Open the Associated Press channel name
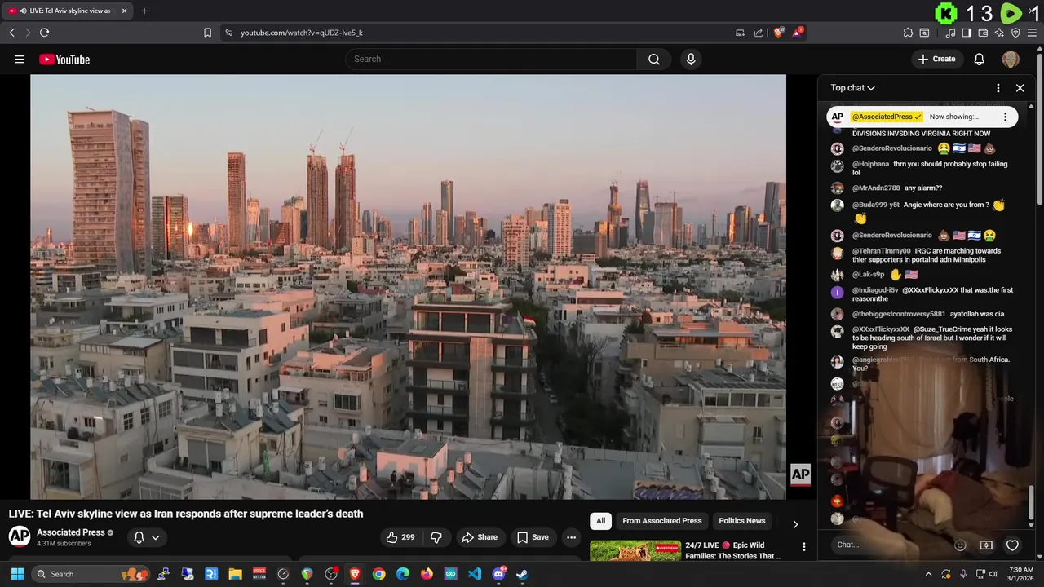The image size is (1044, 587). click(70, 532)
